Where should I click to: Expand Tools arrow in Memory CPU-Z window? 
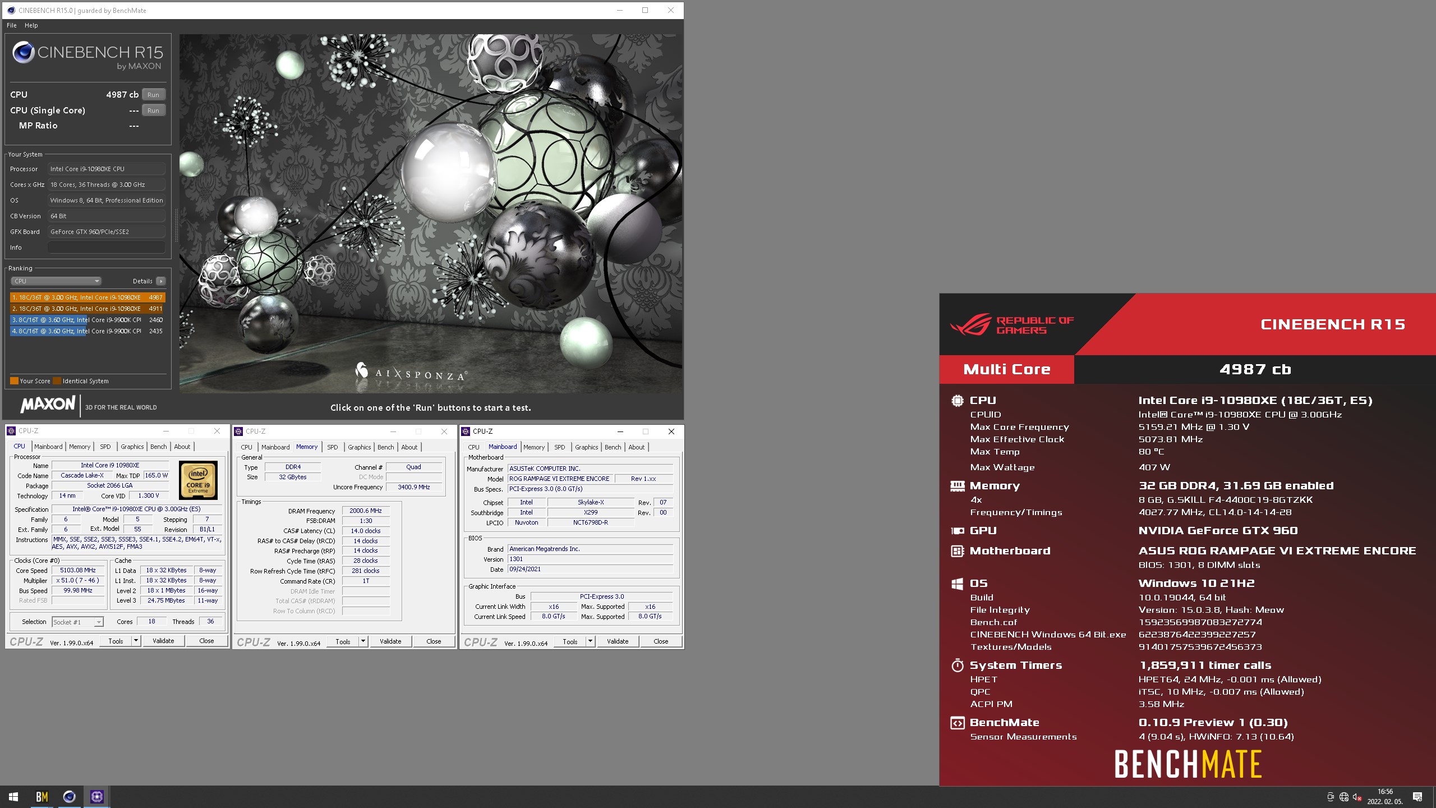pyautogui.click(x=363, y=641)
